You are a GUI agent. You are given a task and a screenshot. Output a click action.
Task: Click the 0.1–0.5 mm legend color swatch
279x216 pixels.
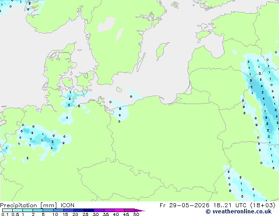(x=7, y=210)
